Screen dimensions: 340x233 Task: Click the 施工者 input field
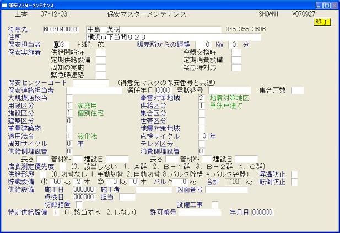coord(154,189)
